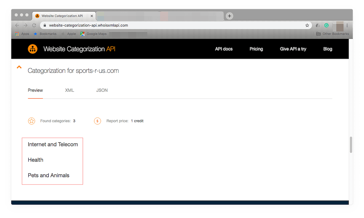Image resolution: width=364 pixels, height=218 pixels.
Task: Open Apps from the bookmarks bar
Action: 22,34
